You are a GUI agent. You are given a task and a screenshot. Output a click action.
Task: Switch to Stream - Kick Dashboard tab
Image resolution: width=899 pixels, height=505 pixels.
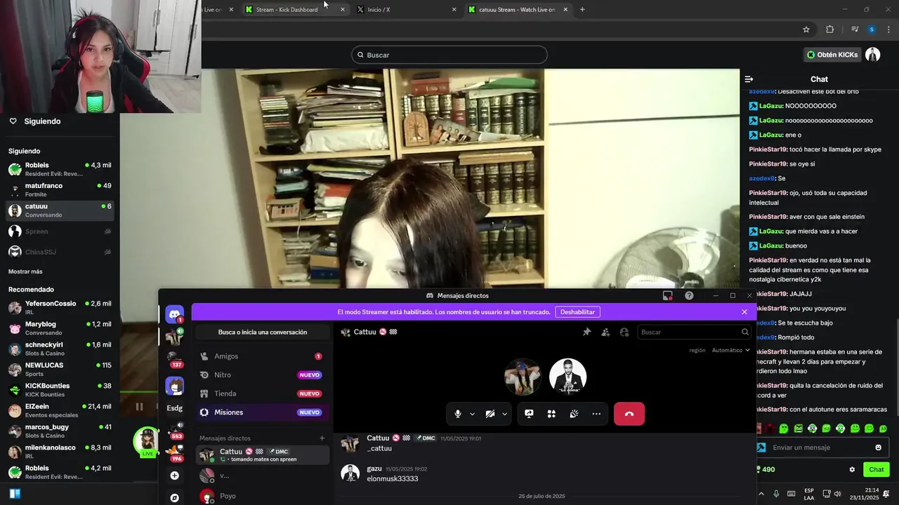tap(295, 10)
